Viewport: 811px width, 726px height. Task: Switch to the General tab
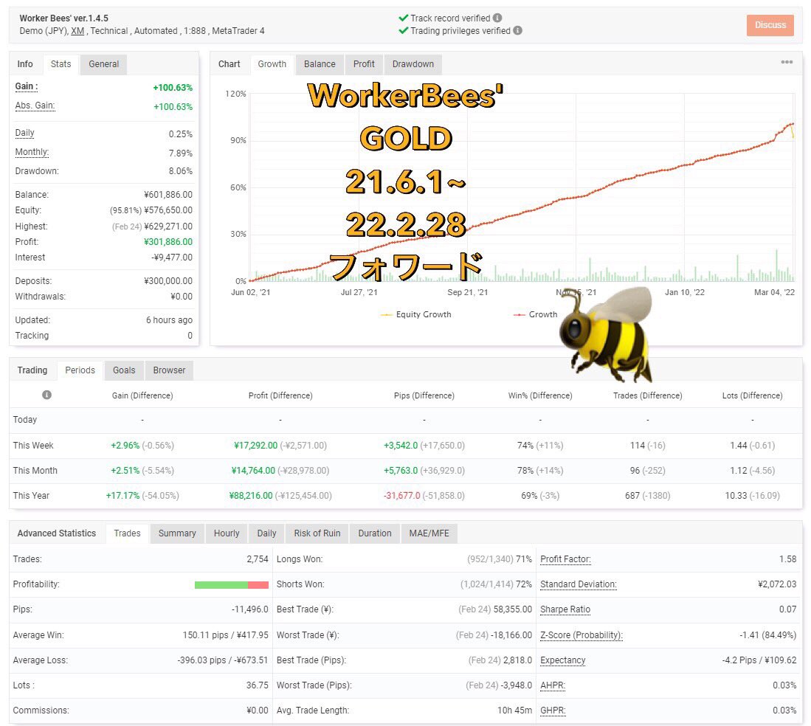coord(103,64)
